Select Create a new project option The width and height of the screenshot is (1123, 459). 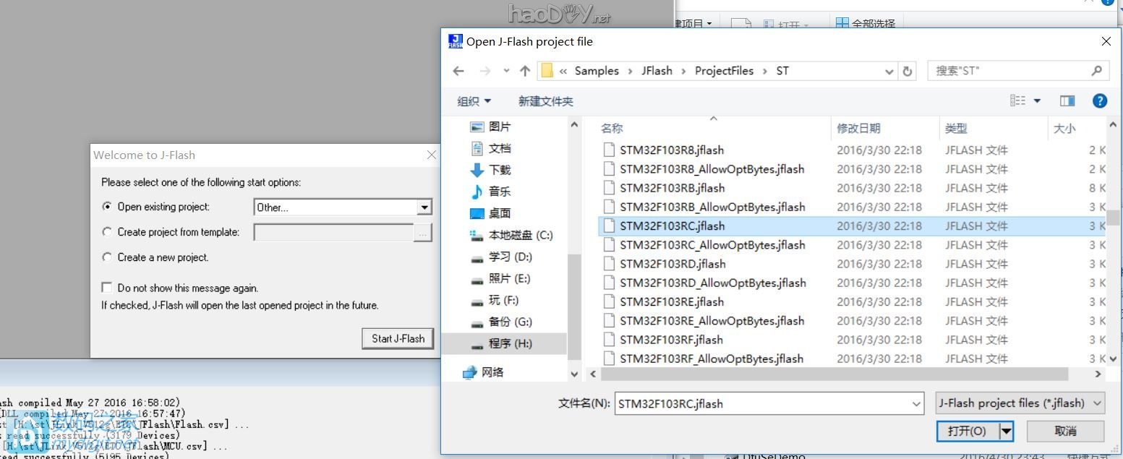coord(108,257)
